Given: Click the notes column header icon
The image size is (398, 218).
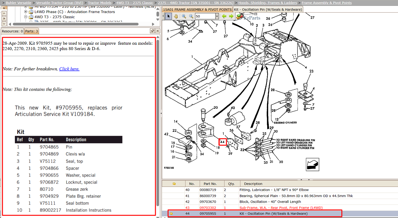Looking at the screenshot, I should coord(174,184).
